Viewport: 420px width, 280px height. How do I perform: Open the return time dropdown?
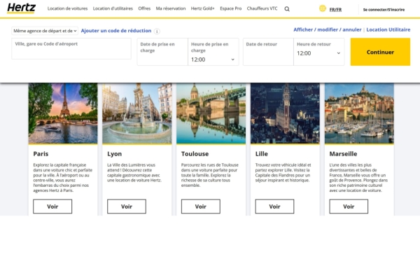click(319, 53)
